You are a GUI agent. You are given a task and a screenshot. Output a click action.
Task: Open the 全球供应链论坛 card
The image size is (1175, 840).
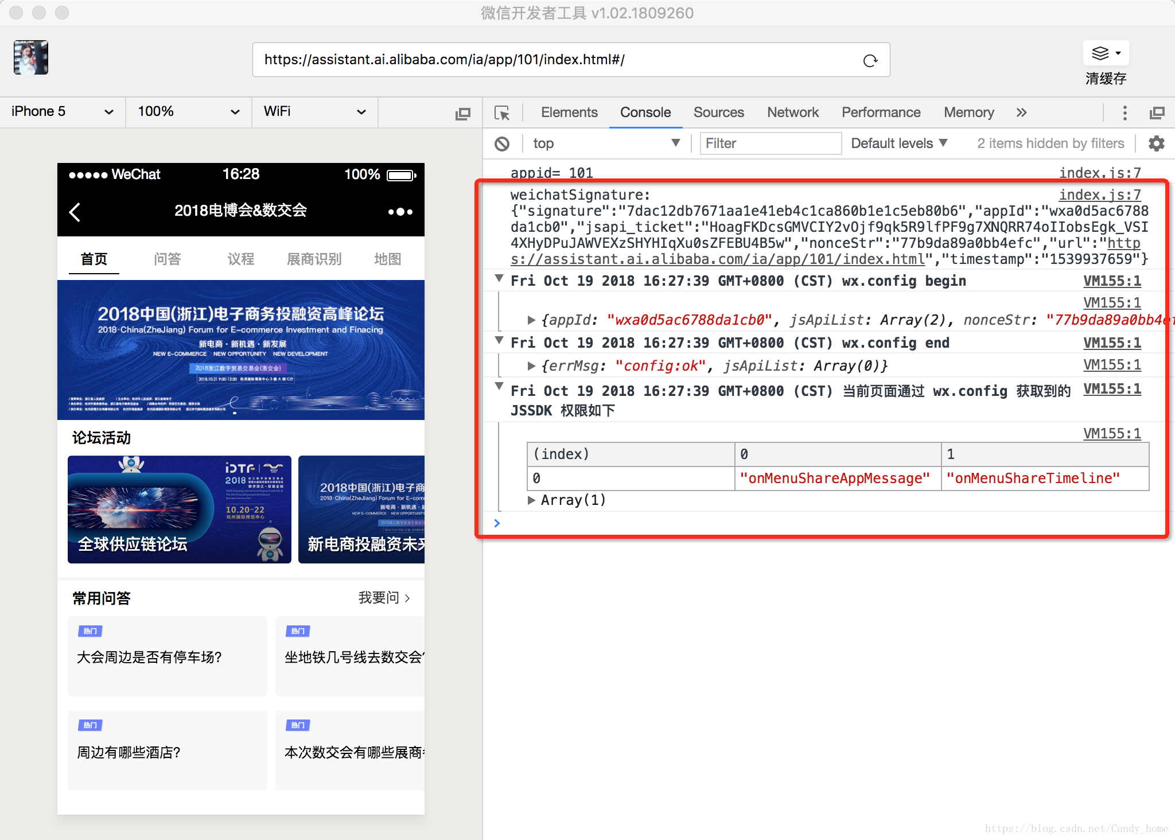[180, 510]
